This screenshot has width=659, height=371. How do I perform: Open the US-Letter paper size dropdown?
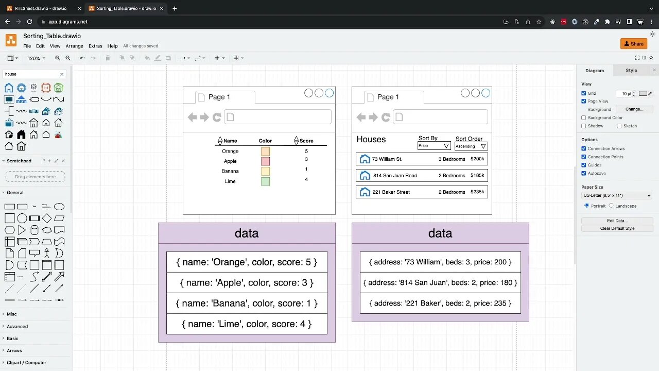(617, 195)
